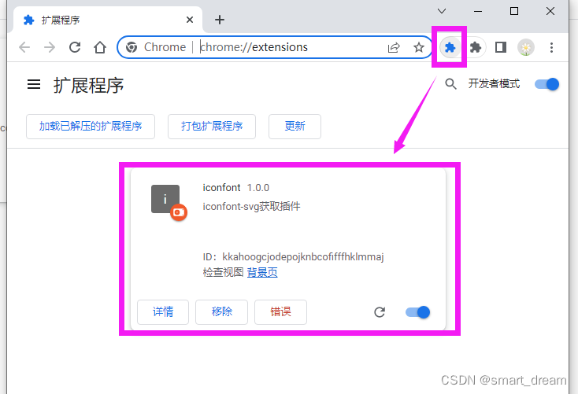Share this page from address bar
Viewport: 578px width, 394px height.
(x=394, y=47)
